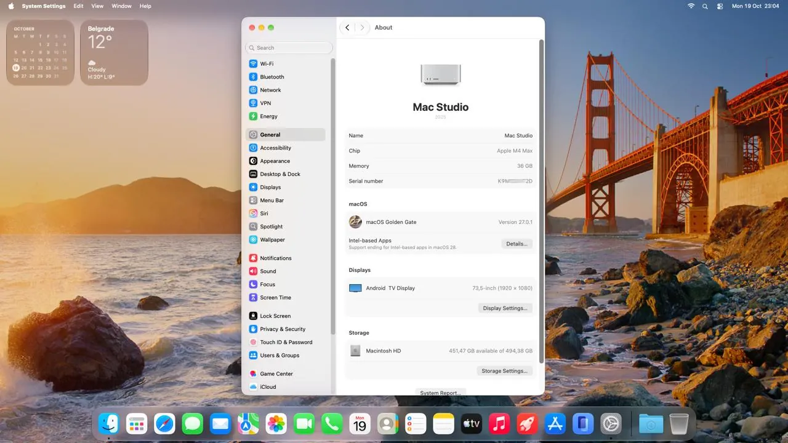Click the Wi-Fi status icon in menu bar
The width and height of the screenshot is (788, 443).
click(691, 6)
